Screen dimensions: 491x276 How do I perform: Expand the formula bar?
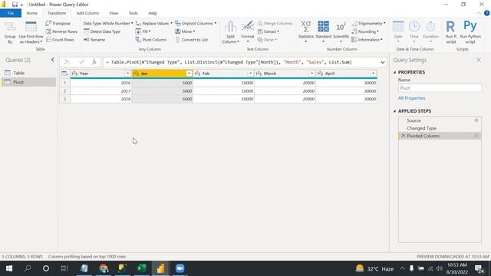click(382, 62)
